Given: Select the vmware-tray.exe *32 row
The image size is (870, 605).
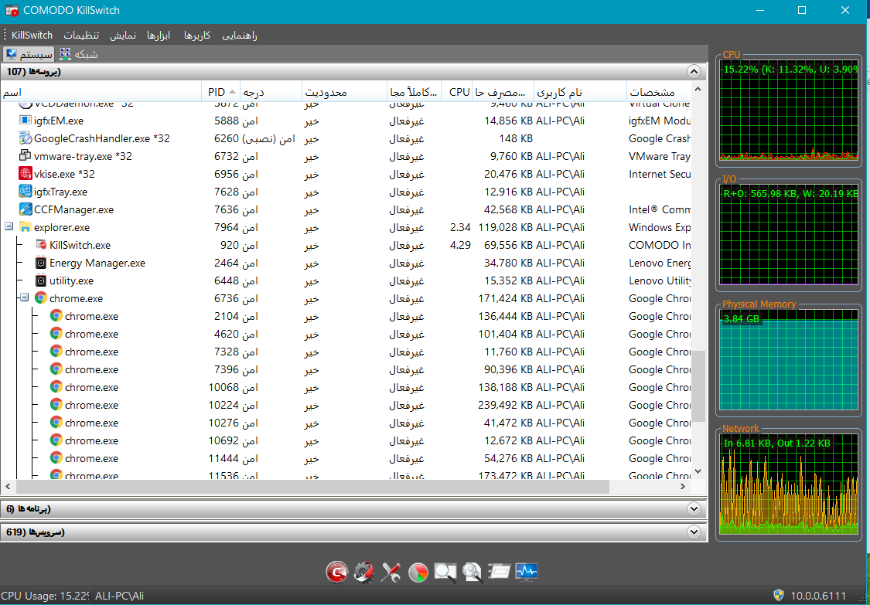Looking at the screenshot, I should pyautogui.click(x=346, y=156).
